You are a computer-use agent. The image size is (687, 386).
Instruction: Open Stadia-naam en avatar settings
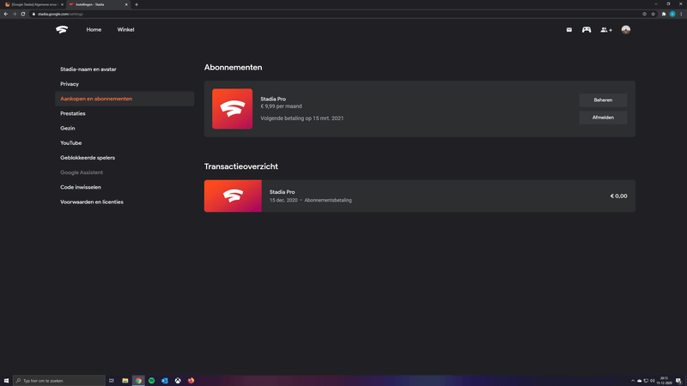coord(88,69)
